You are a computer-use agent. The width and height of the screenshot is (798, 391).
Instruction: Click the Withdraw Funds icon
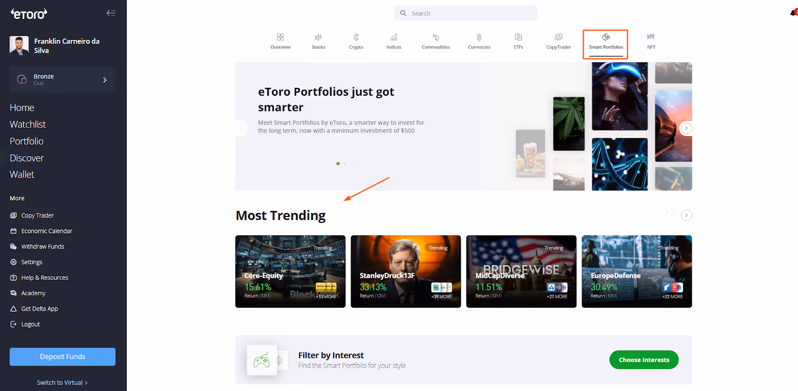click(x=13, y=246)
